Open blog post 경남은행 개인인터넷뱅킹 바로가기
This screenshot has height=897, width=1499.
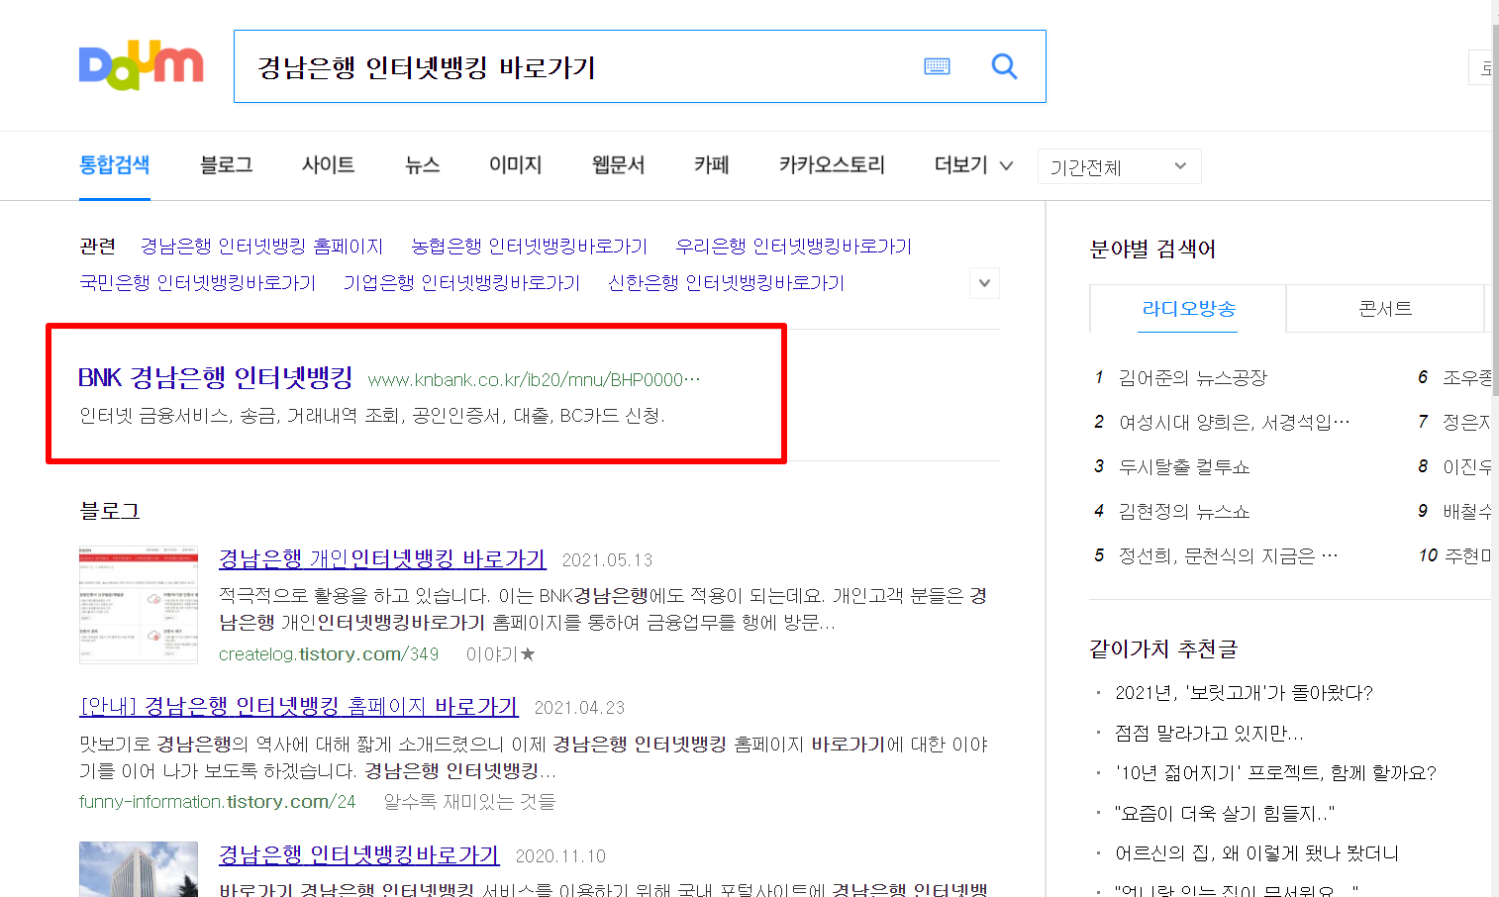pyautogui.click(x=382, y=559)
